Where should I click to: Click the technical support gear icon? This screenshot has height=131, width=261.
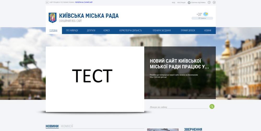tap(189, 3)
